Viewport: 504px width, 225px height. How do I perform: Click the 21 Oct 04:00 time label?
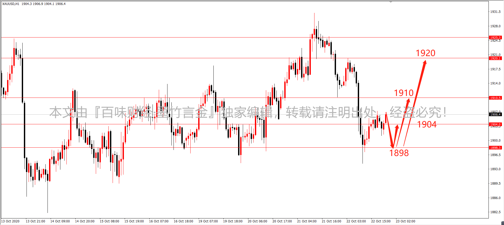coord(307,221)
